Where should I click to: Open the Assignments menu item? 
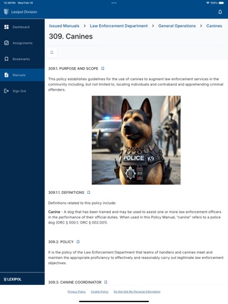click(22, 43)
